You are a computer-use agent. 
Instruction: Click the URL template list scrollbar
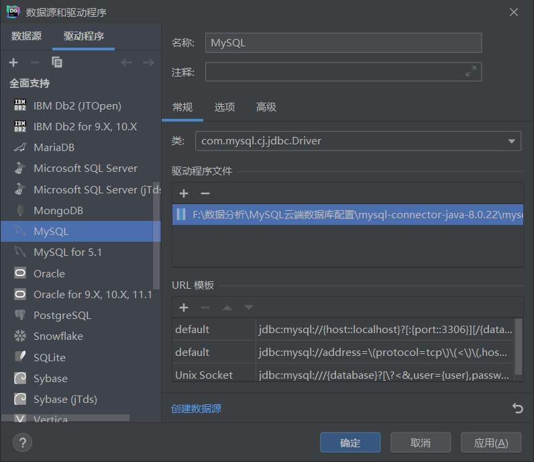[x=519, y=346]
